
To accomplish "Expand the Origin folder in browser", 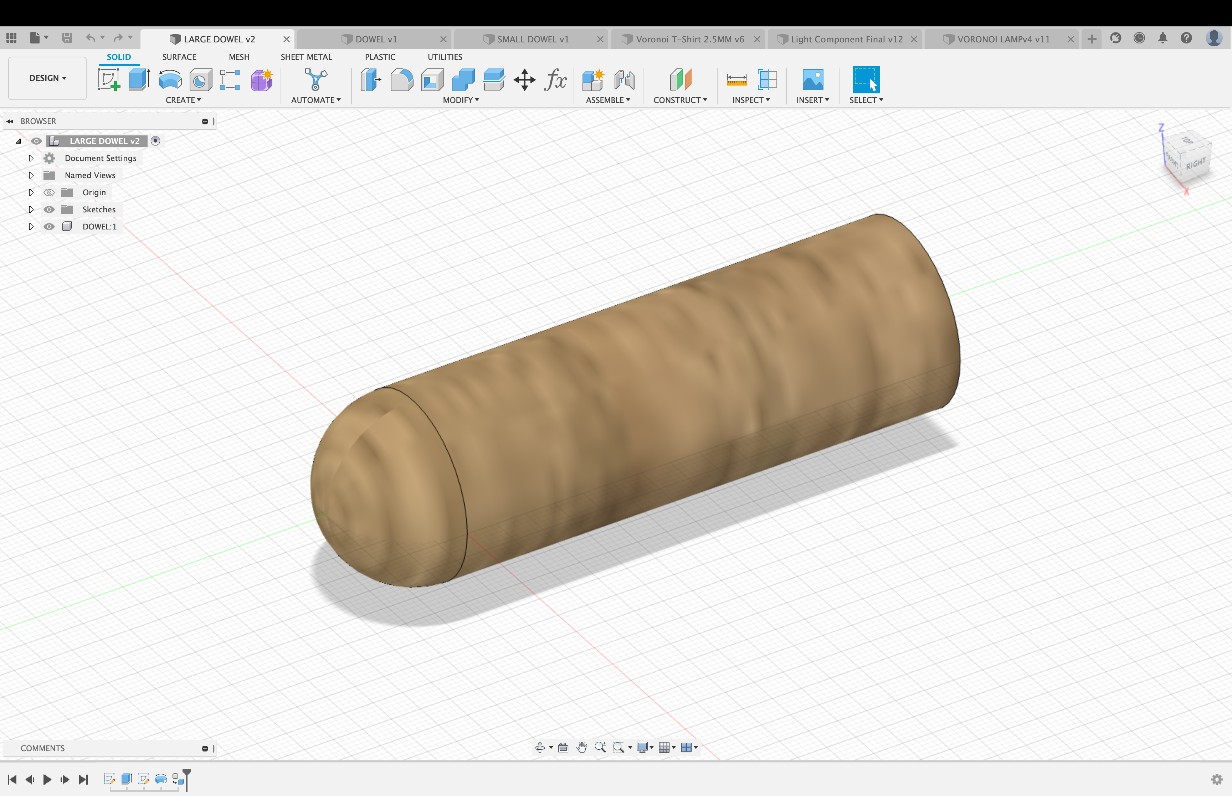I will point(31,192).
